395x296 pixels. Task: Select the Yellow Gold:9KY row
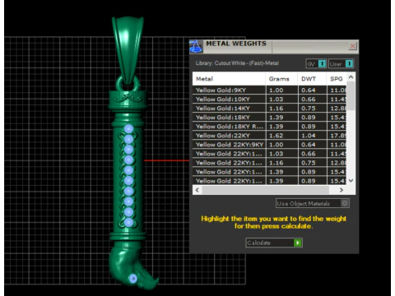pyautogui.click(x=270, y=90)
